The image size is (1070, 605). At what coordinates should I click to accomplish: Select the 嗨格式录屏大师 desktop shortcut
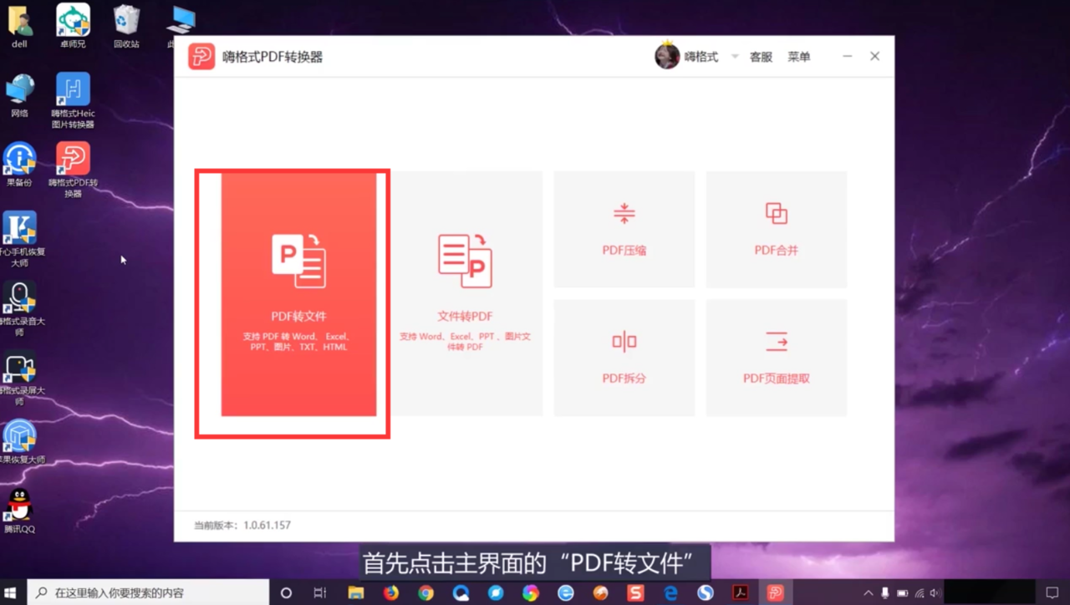[20, 378]
